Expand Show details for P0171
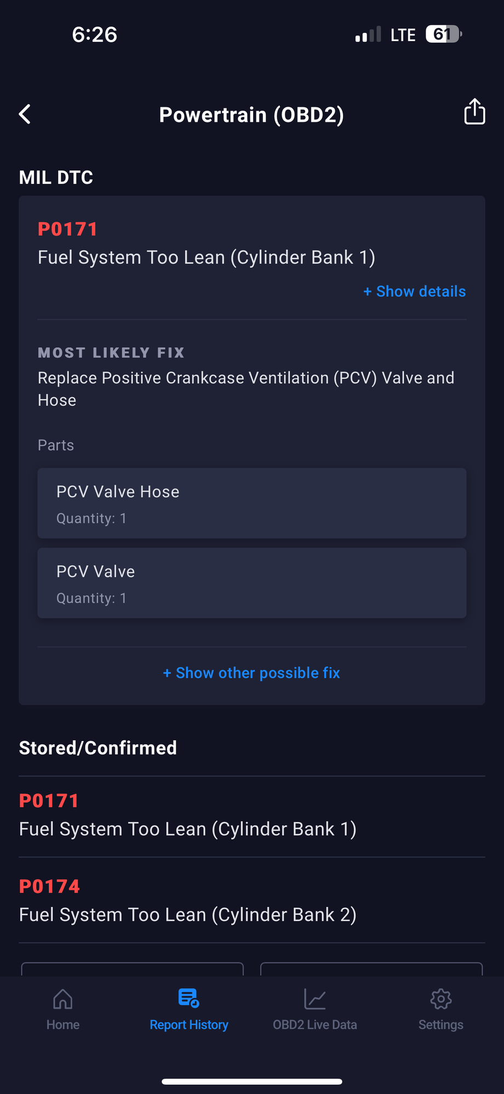504x1094 pixels. click(x=415, y=291)
